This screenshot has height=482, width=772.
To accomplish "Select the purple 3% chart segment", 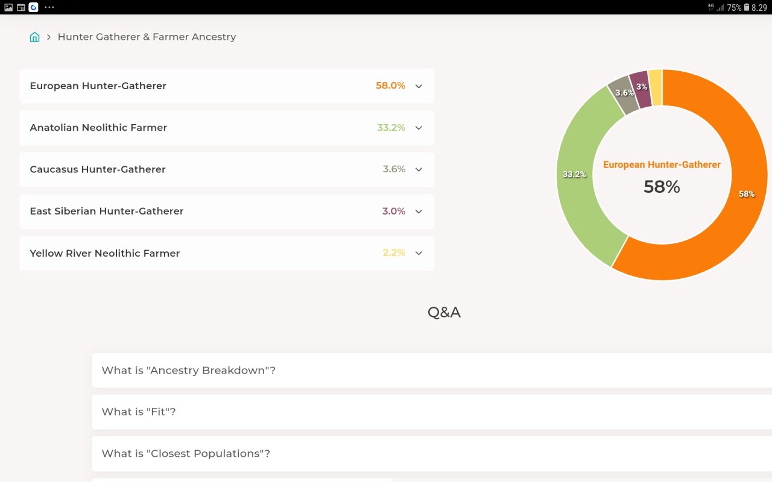I will [x=641, y=89].
